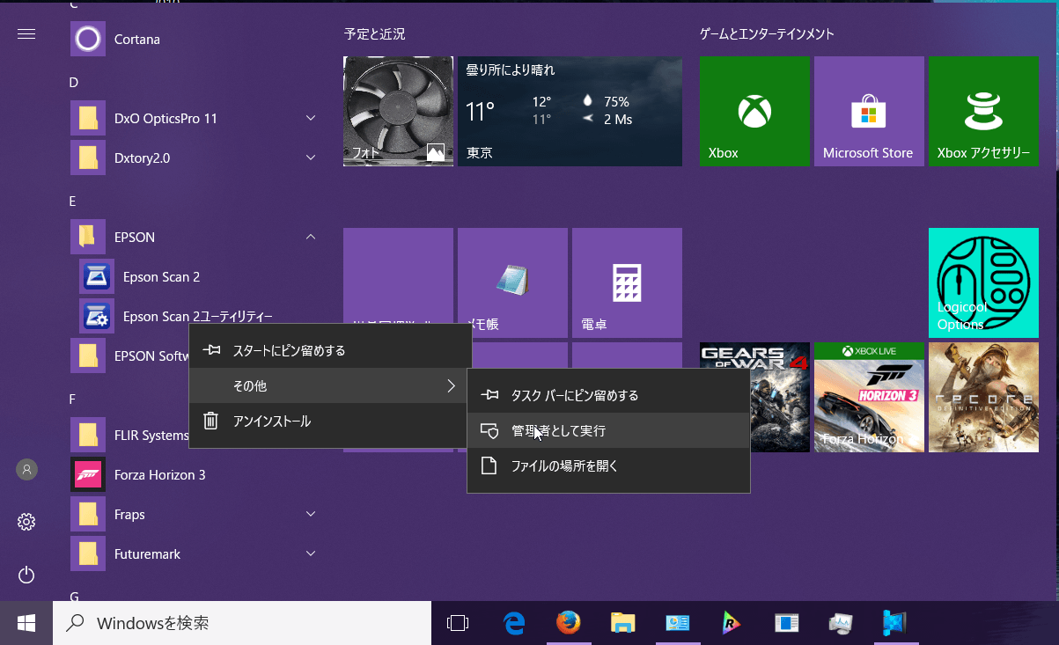Open the DxO OpticsPro 11 folder icon
Viewport: 1059px width, 645px height.
coord(88,118)
